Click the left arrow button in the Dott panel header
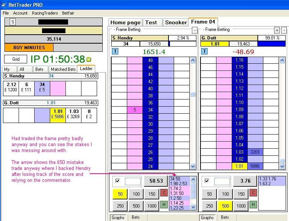This screenshot has width=289, height=221. 277,30
